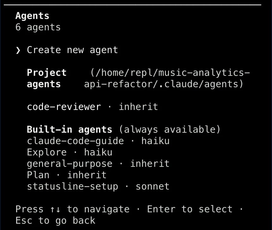Click the project agents directory path
The width and height of the screenshot is (272, 230).
[x=167, y=78]
